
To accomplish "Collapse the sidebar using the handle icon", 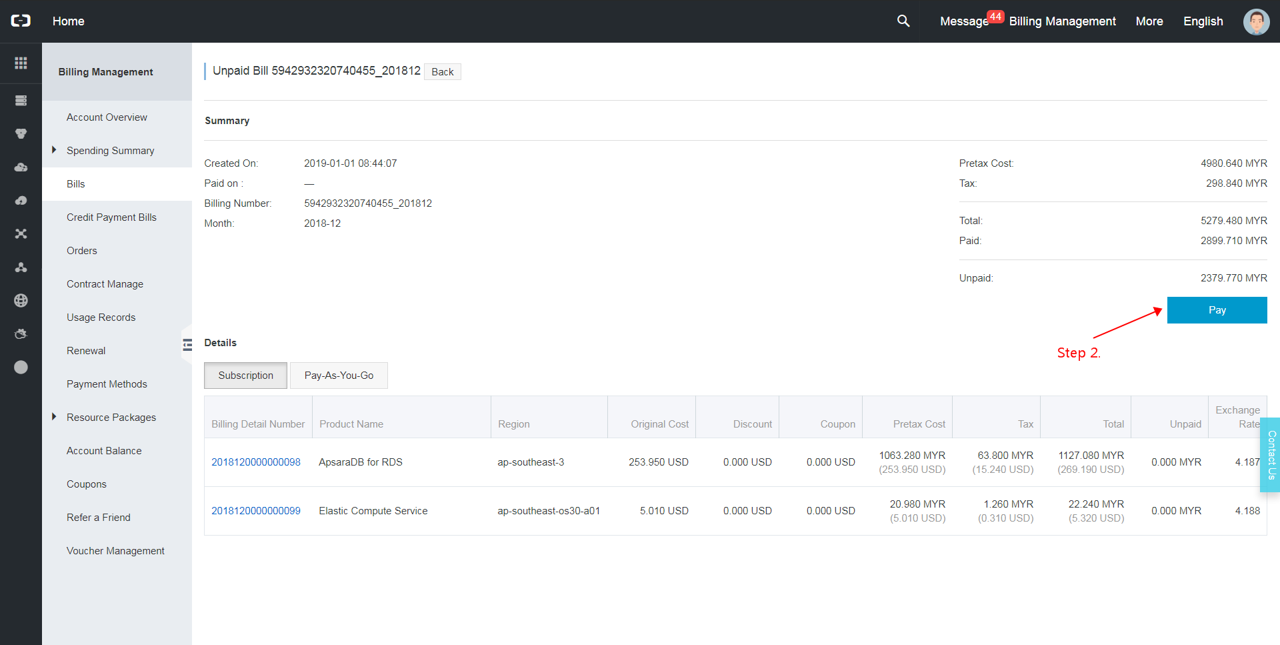I will click(x=187, y=344).
